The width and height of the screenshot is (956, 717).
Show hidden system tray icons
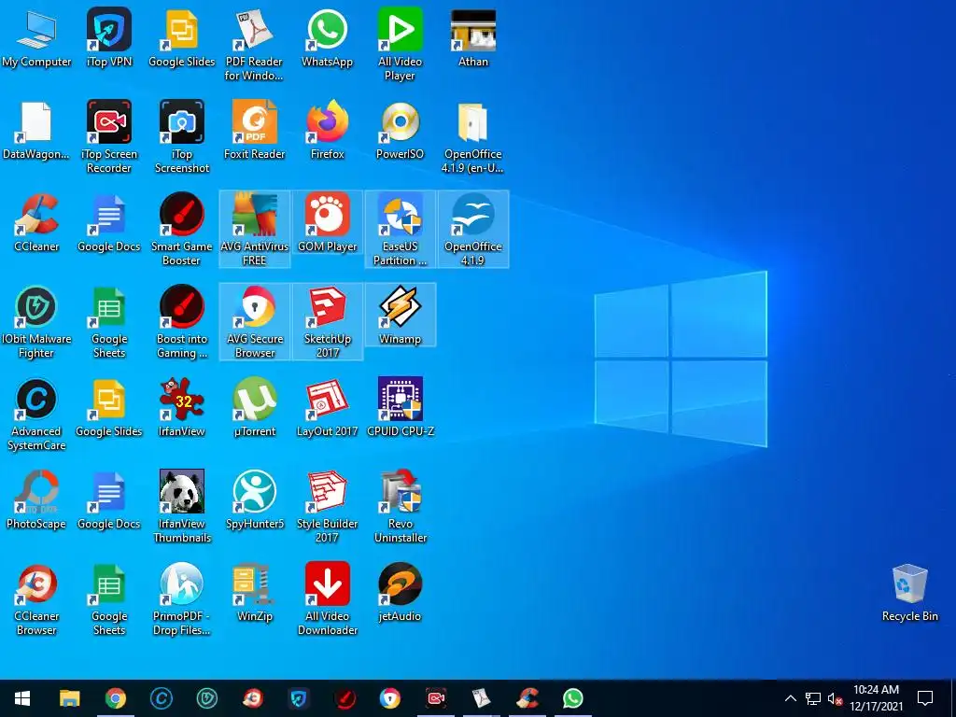(x=790, y=698)
